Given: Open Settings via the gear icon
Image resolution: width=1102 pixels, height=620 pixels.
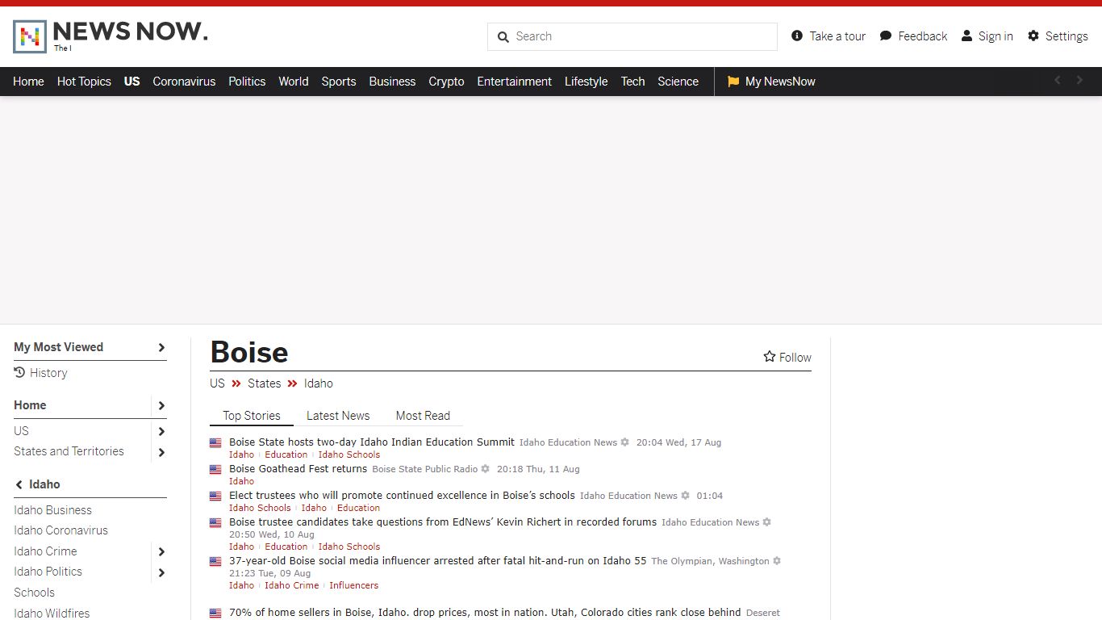Looking at the screenshot, I should (x=1033, y=36).
